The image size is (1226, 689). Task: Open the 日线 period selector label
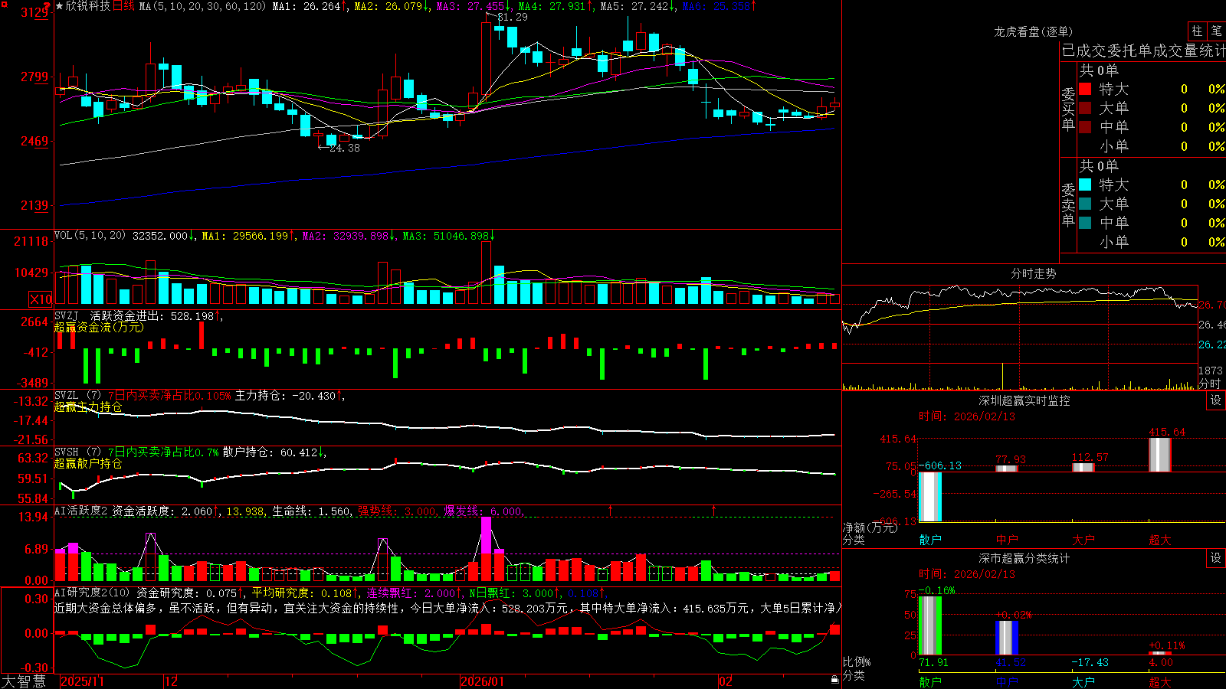[123, 6]
